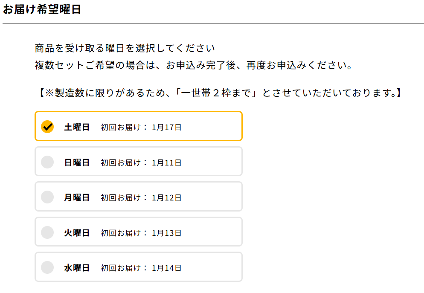424x293 pixels.
Task: Click the gray circle next to 月曜日
Action: click(47, 196)
